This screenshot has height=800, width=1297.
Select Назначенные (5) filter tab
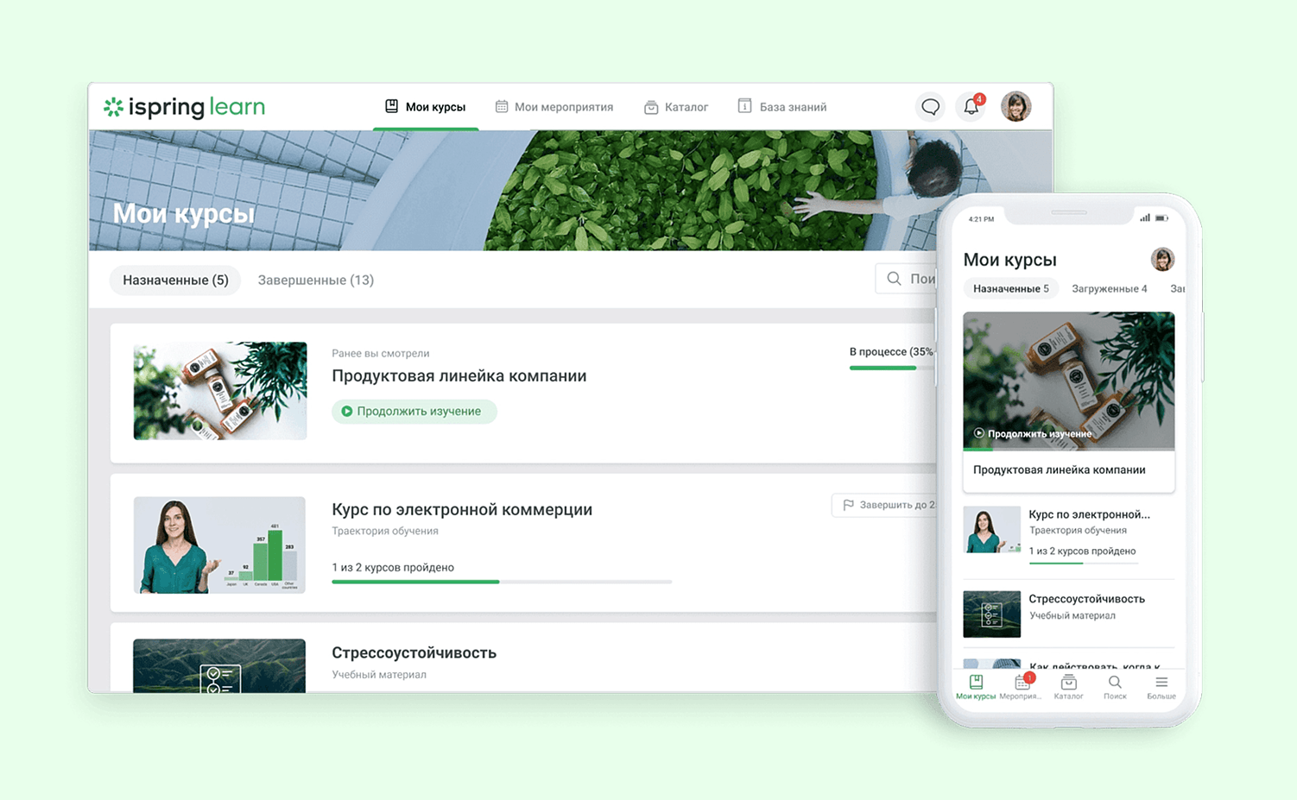[x=175, y=280]
